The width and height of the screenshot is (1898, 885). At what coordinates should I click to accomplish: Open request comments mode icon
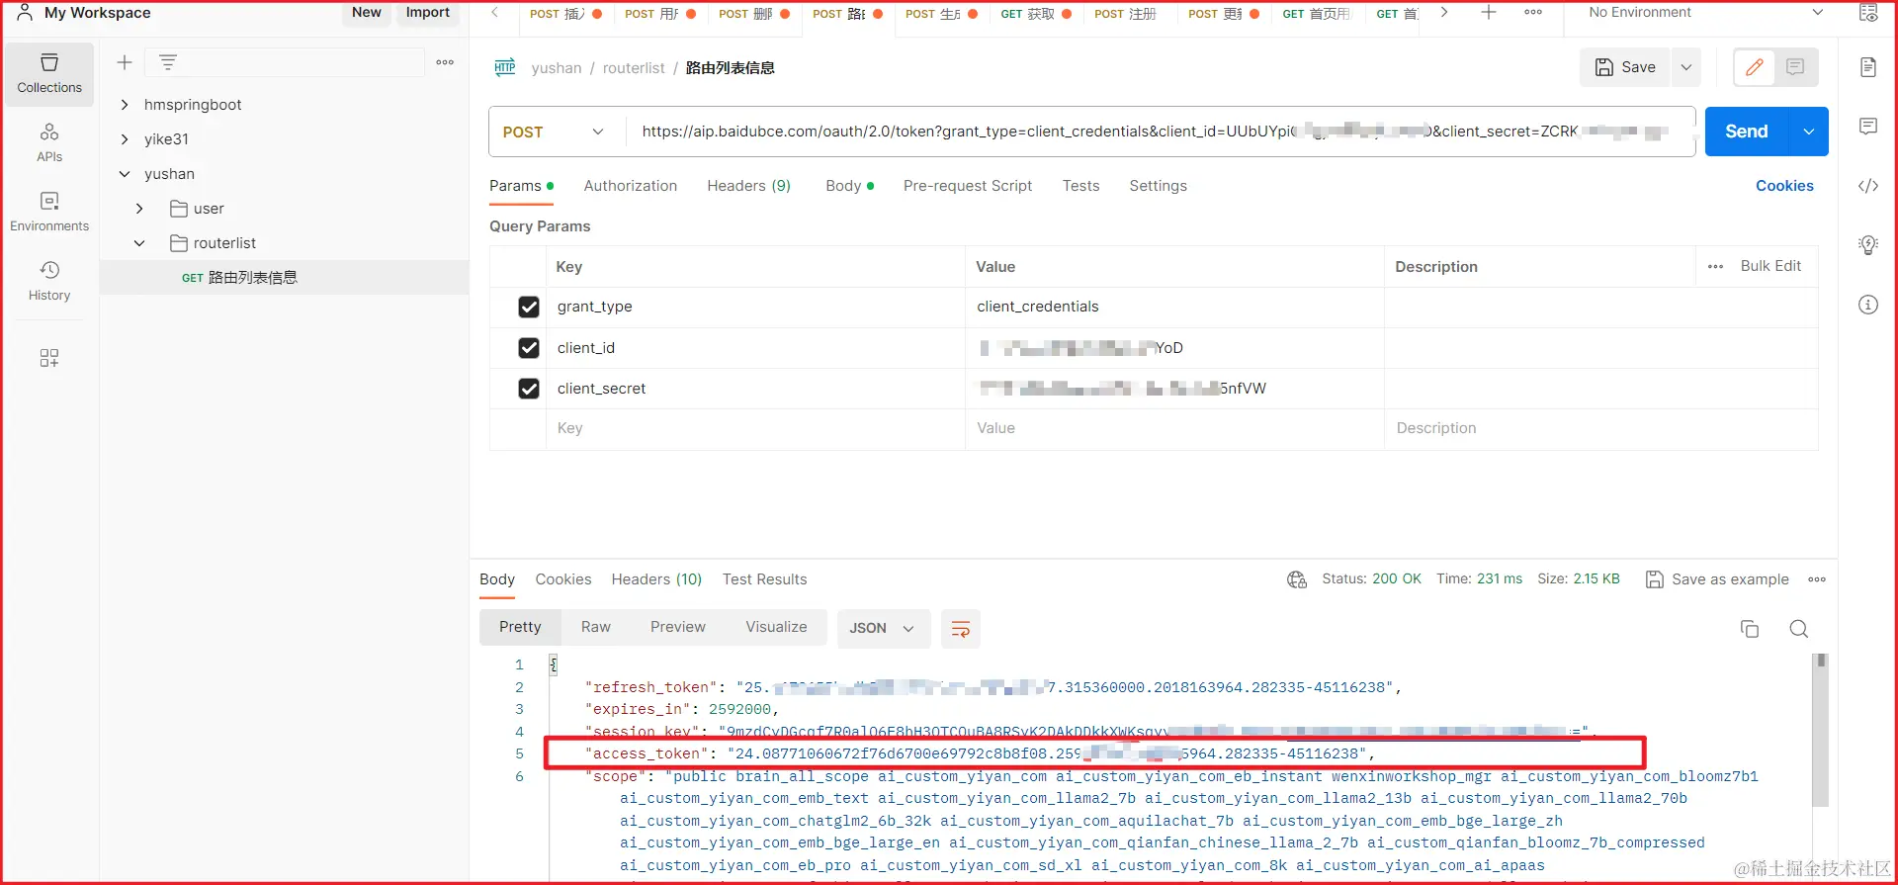[1796, 67]
